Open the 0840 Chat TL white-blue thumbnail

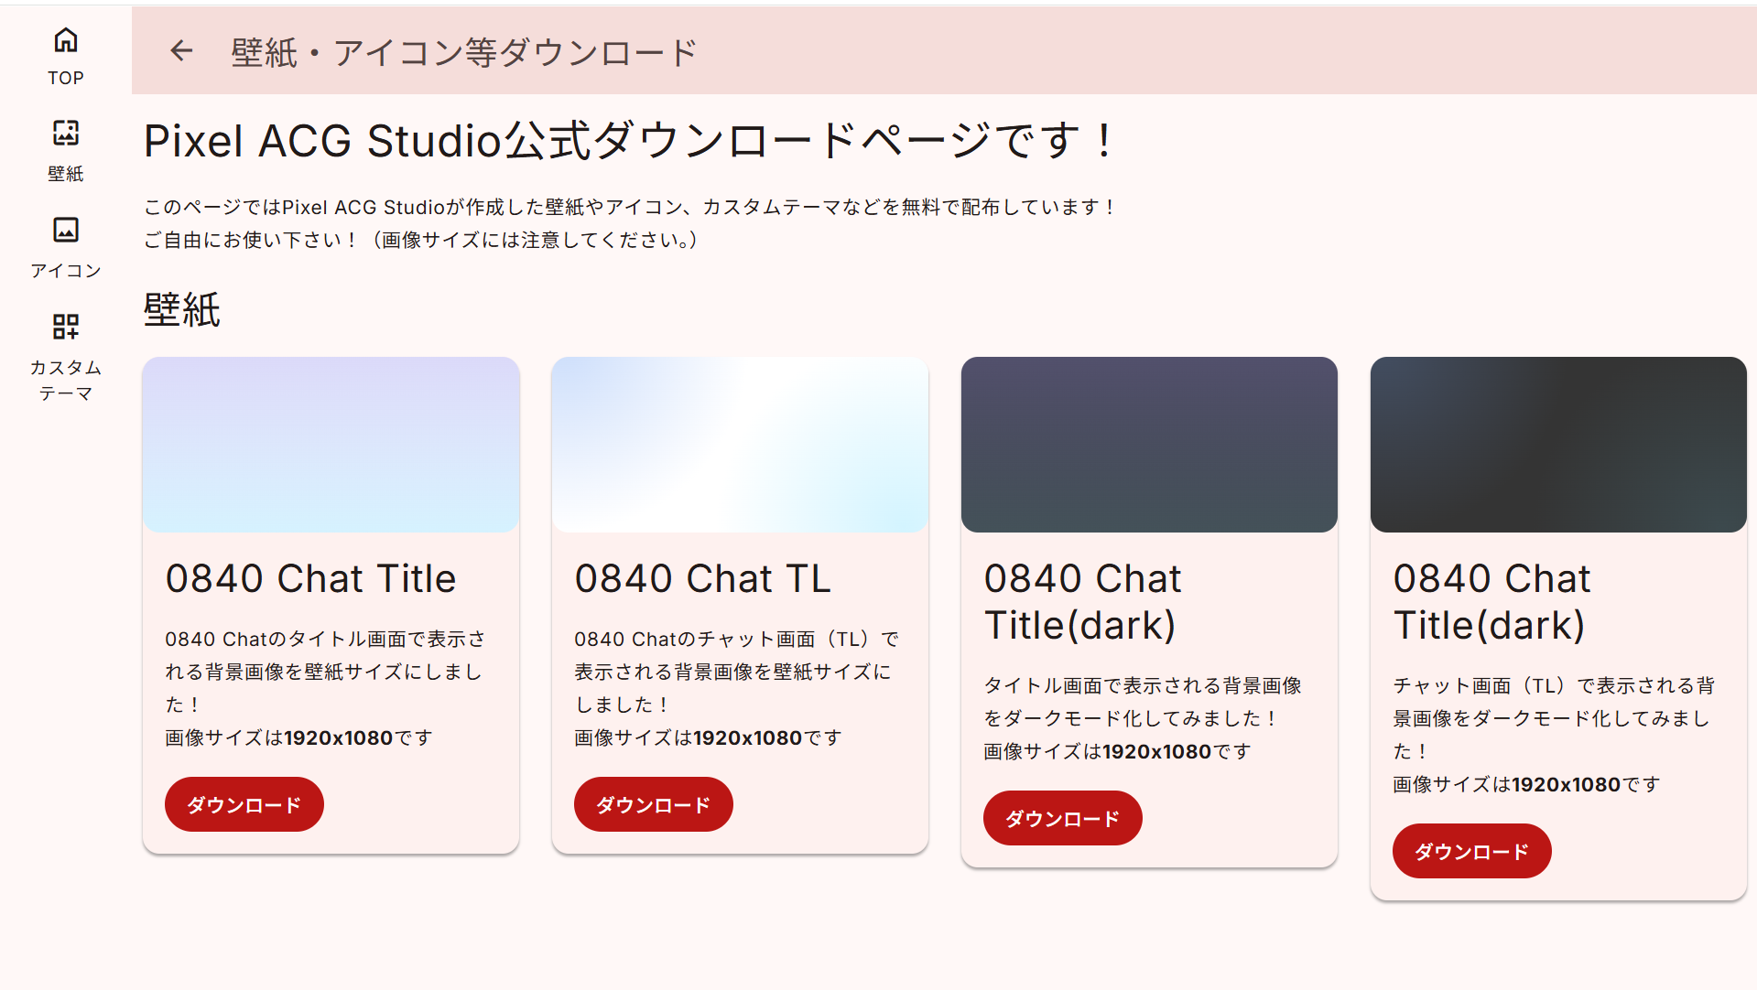(x=741, y=445)
